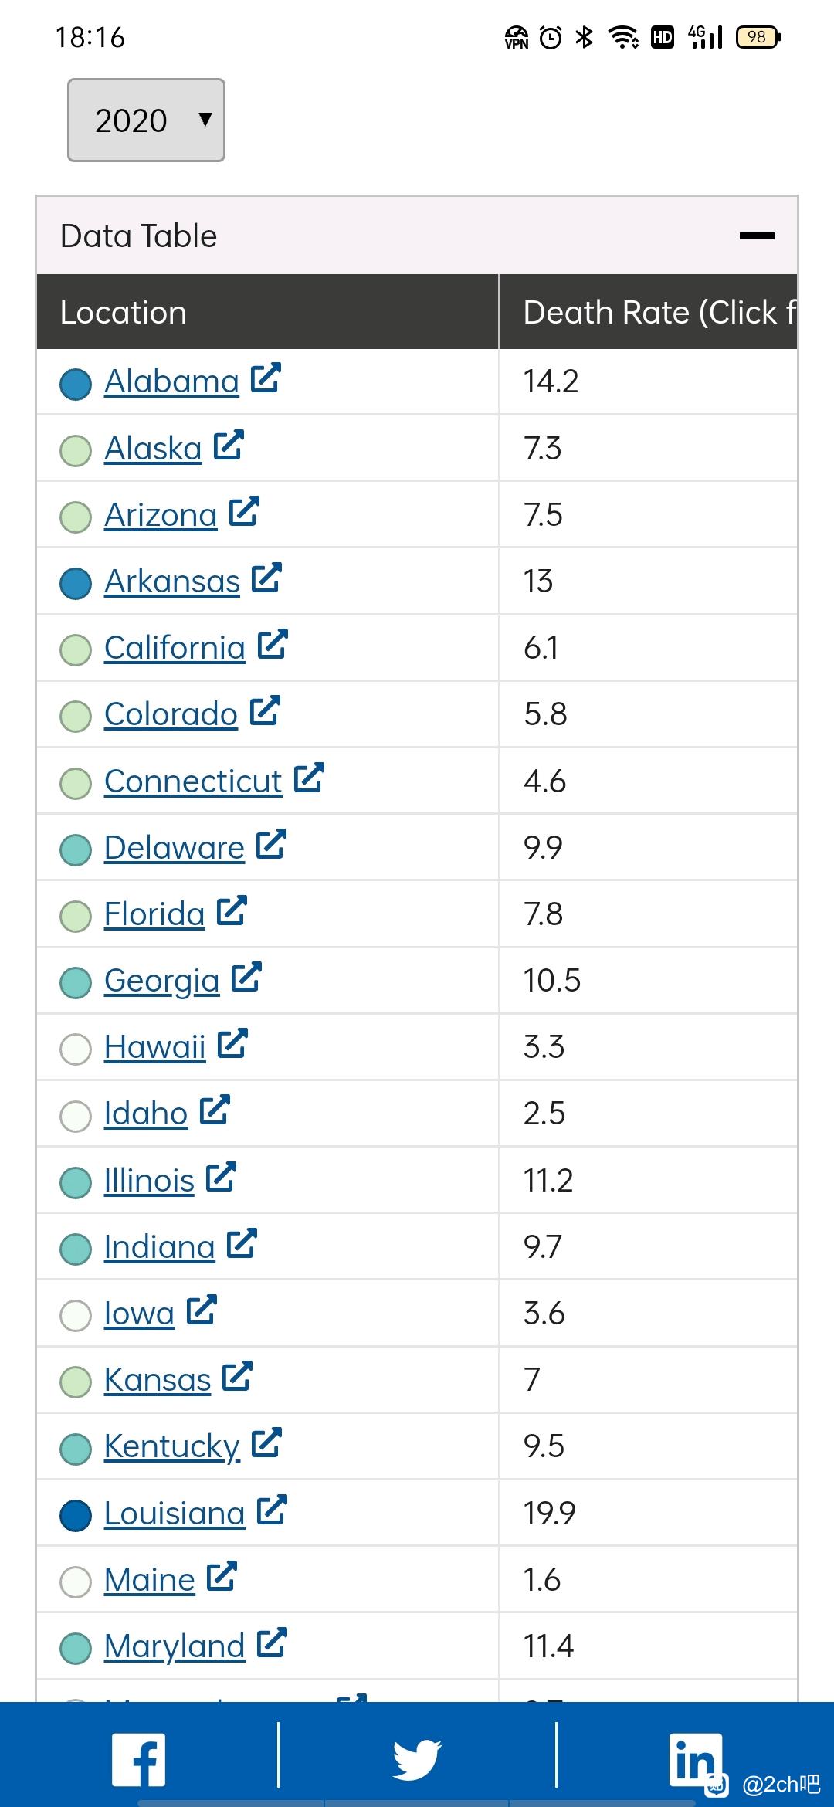Click the Data Table header title
The height and width of the screenshot is (1807, 834).
pos(139,236)
